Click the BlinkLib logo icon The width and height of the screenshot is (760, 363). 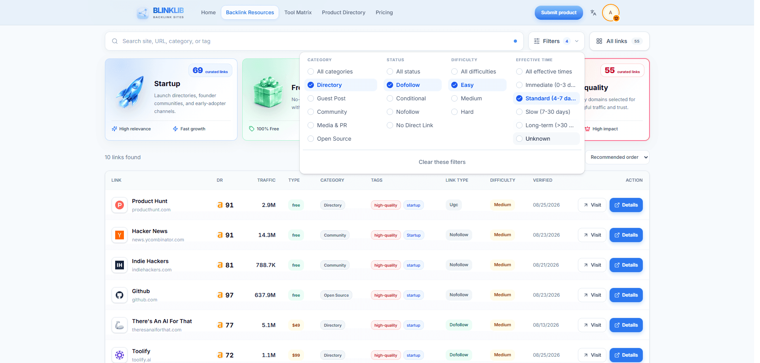pos(142,13)
